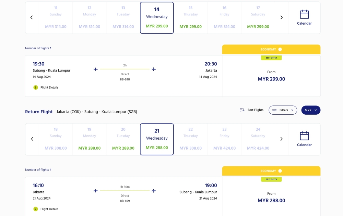The height and width of the screenshot is (216, 343).
Task: Expand the Filters dropdown chevron
Action: [292, 110]
